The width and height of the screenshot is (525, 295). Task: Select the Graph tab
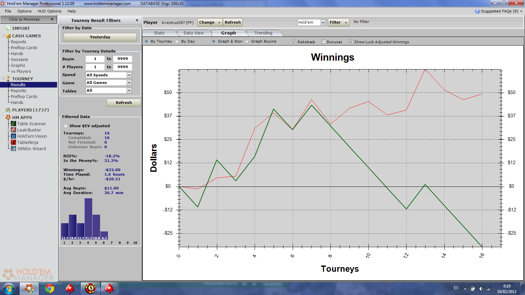[228, 33]
